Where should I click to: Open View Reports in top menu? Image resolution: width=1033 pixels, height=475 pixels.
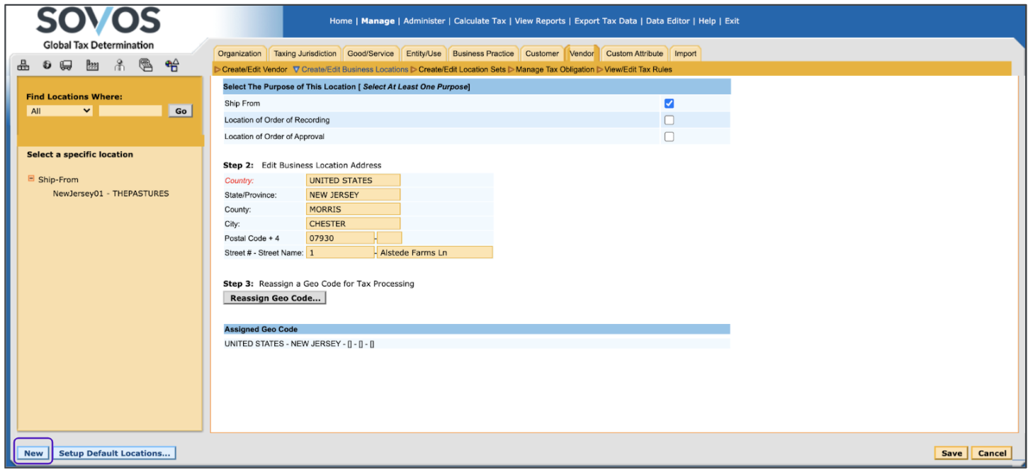pyautogui.click(x=540, y=21)
